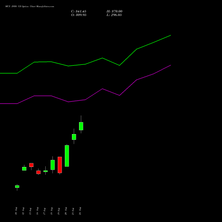
Task: Click the high value H: 370.00
Action: coord(115,12)
